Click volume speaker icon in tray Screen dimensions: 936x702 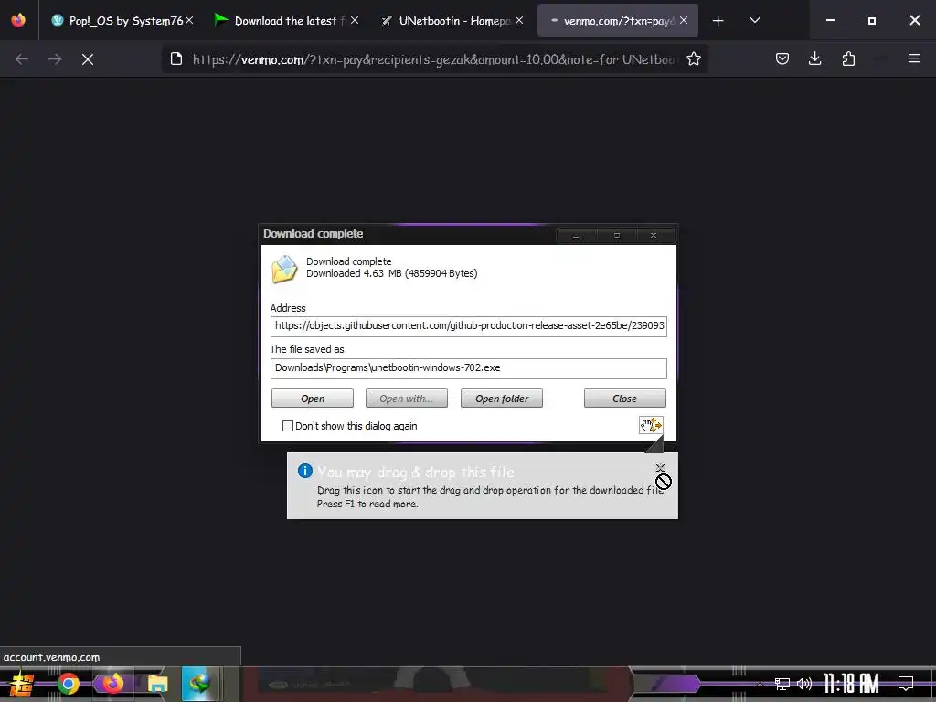point(804,684)
